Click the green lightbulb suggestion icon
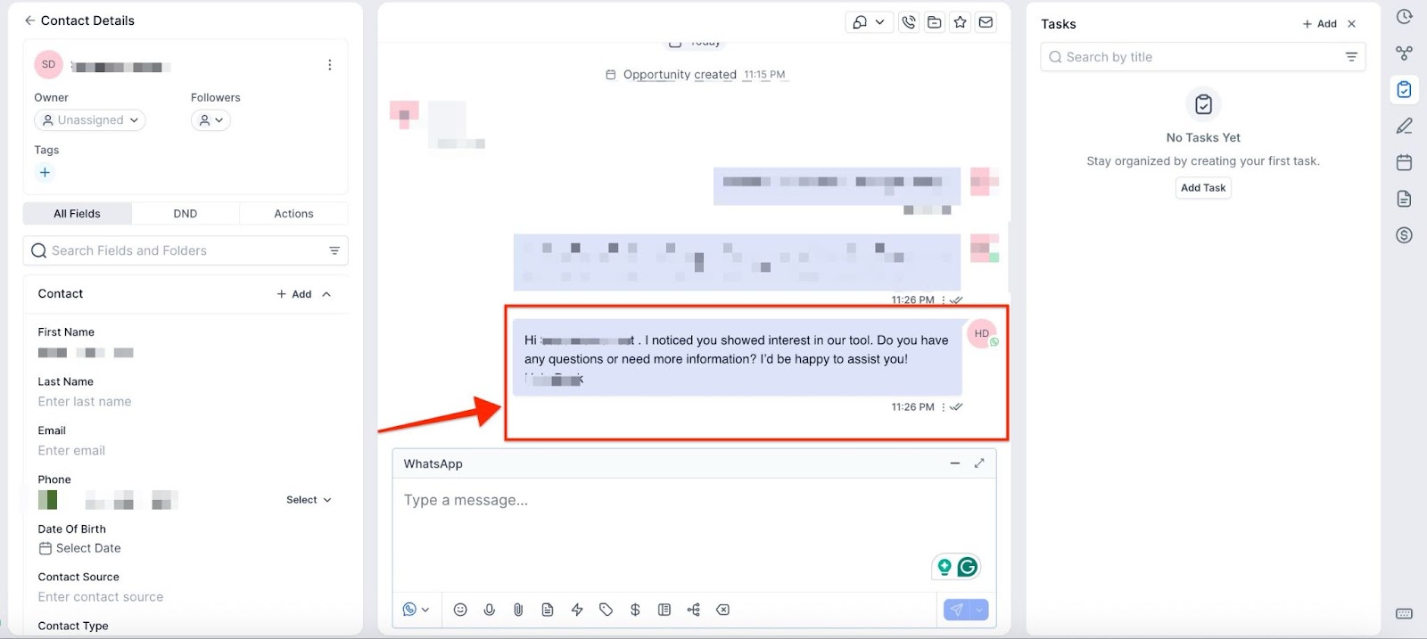Image resolution: width=1427 pixels, height=639 pixels. [944, 567]
